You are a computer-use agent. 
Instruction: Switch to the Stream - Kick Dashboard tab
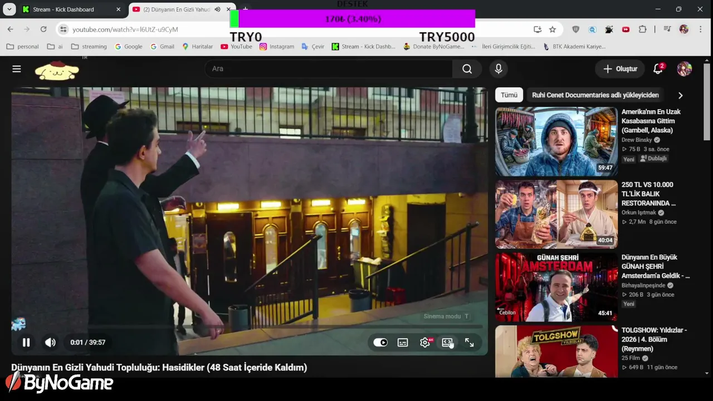71,9
